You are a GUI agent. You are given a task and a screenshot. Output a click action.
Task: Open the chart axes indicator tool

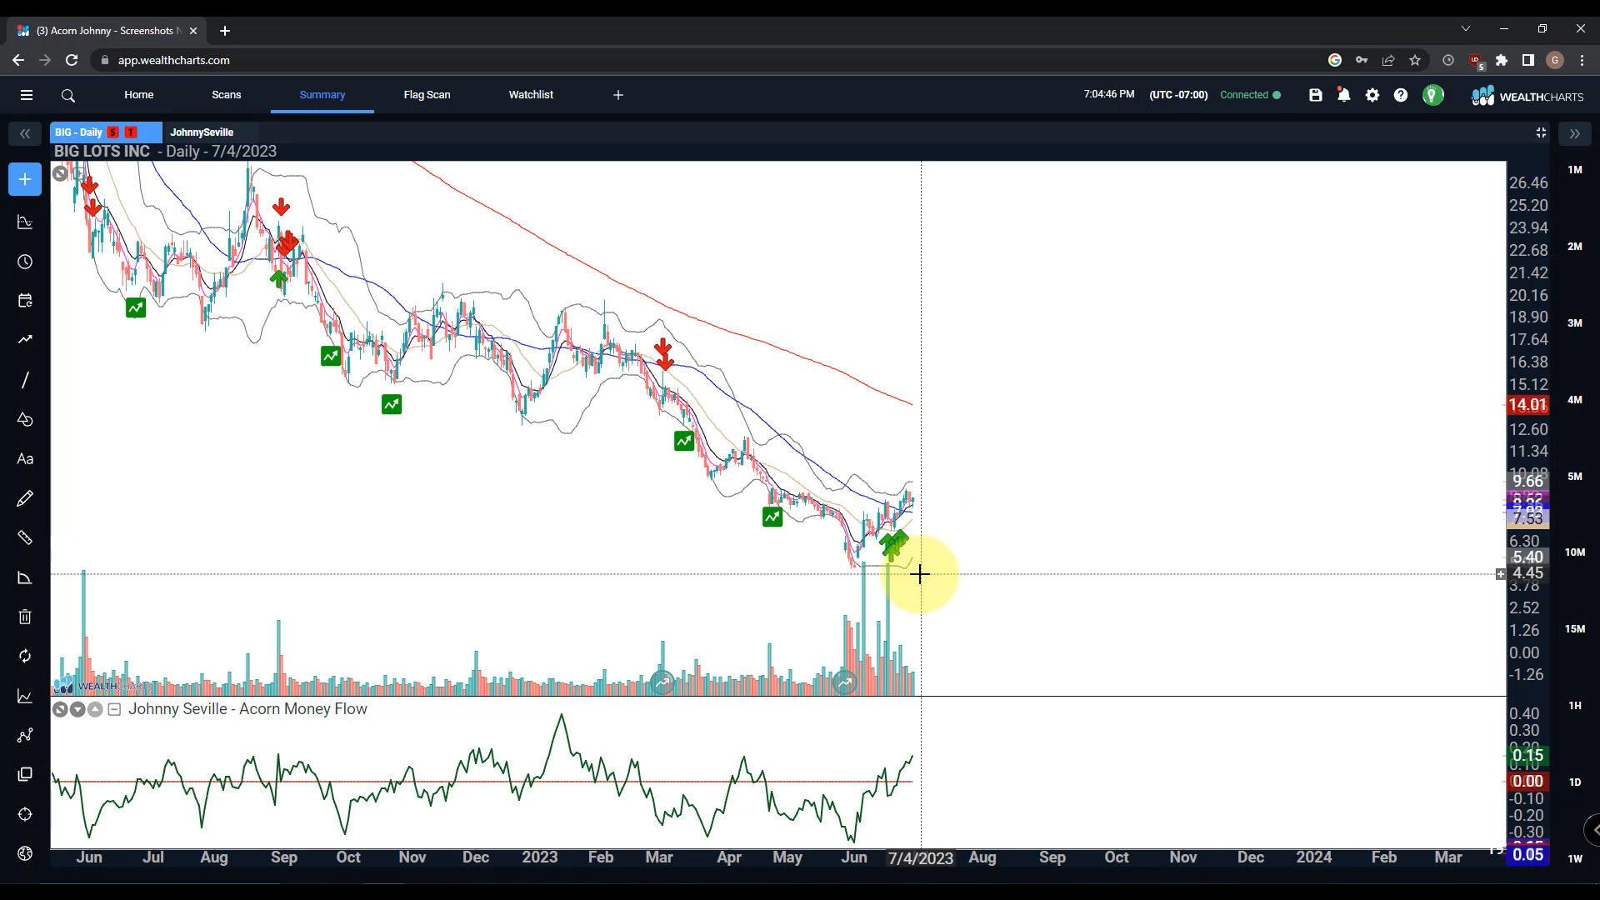click(x=25, y=222)
